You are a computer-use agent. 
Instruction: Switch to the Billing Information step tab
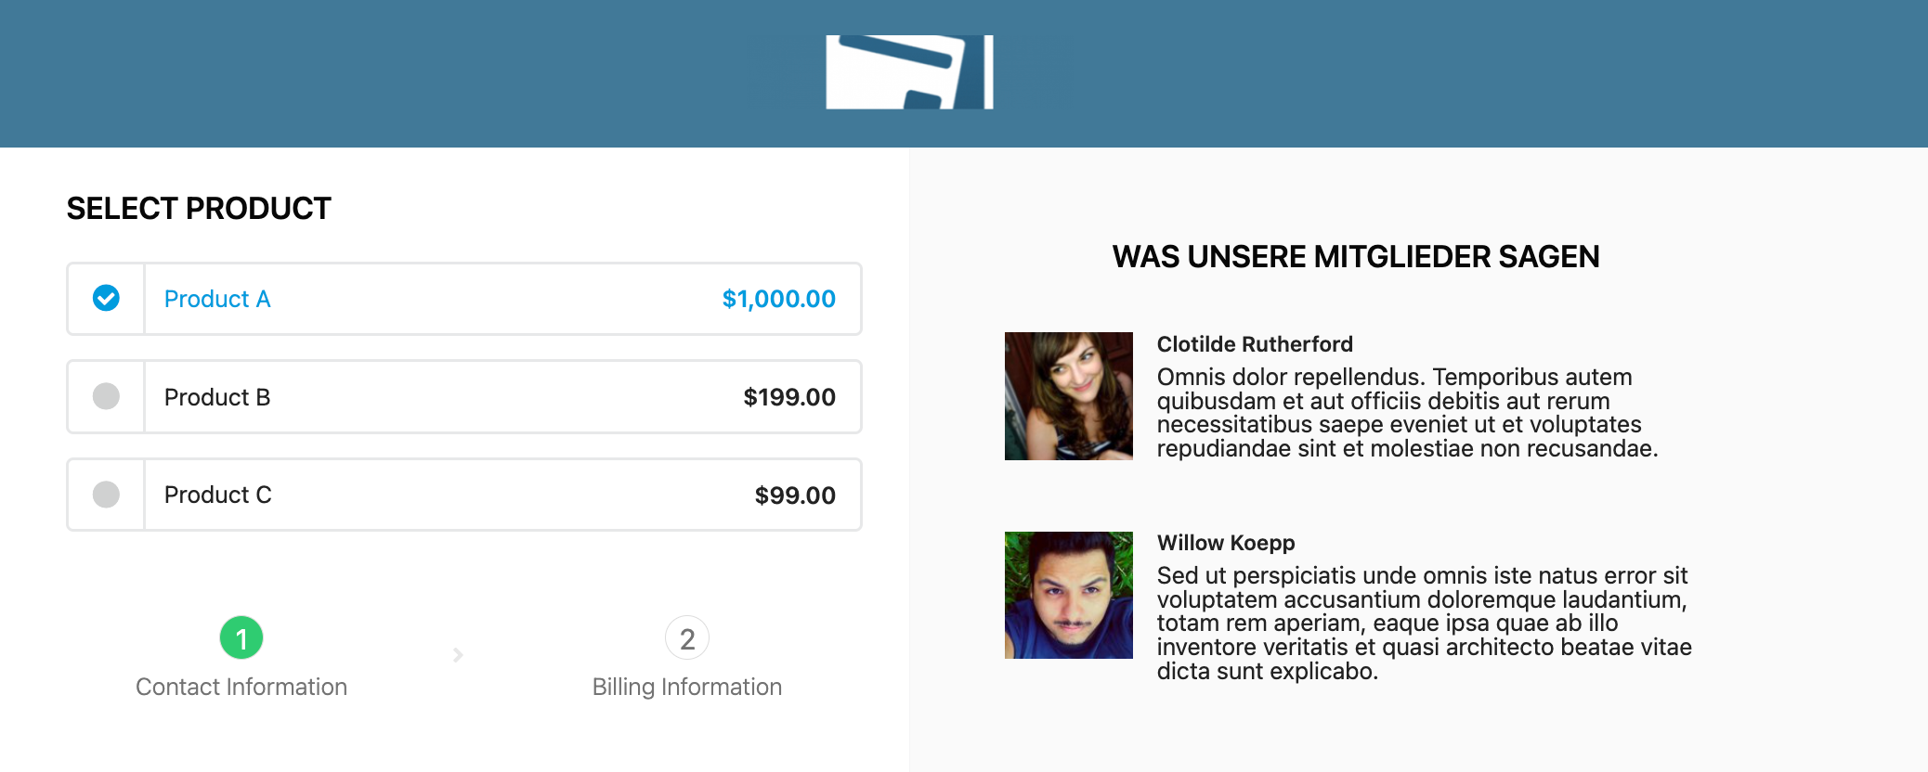(687, 687)
